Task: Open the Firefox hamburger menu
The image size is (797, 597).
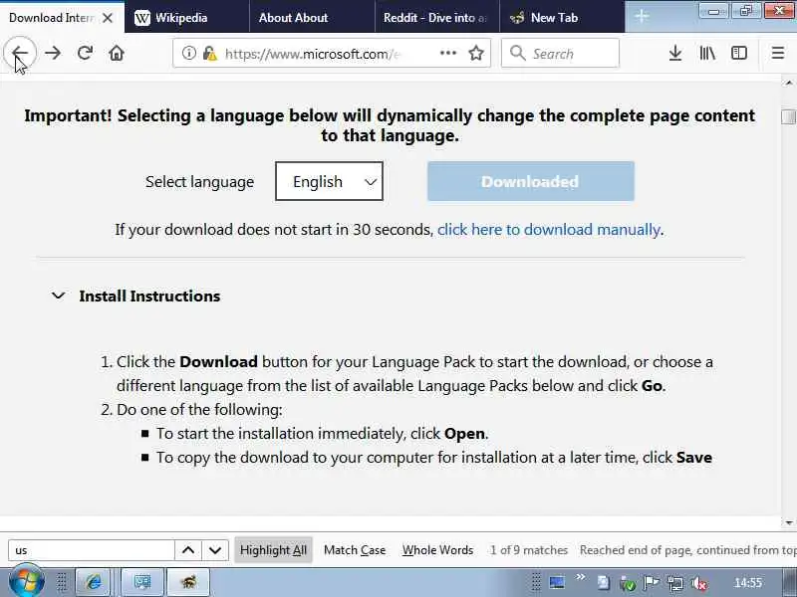Action: pyautogui.click(x=778, y=53)
